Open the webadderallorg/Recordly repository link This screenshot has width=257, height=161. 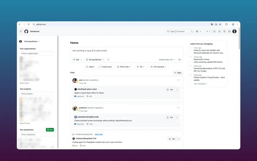(x=88, y=117)
